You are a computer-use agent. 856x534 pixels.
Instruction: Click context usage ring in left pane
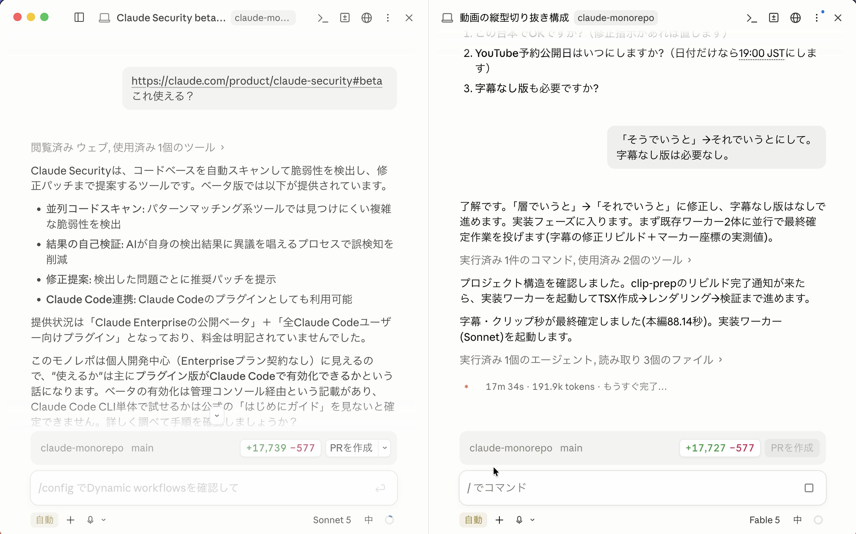(x=389, y=520)
